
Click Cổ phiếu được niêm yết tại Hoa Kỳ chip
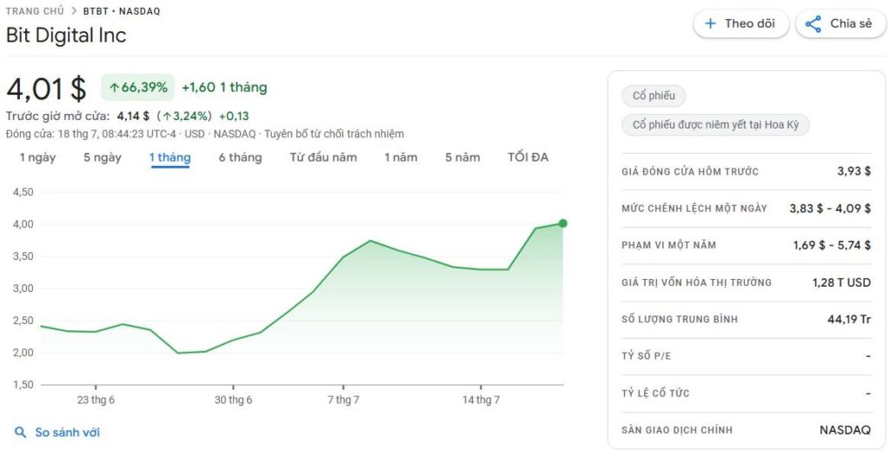(x=715, y=125)
